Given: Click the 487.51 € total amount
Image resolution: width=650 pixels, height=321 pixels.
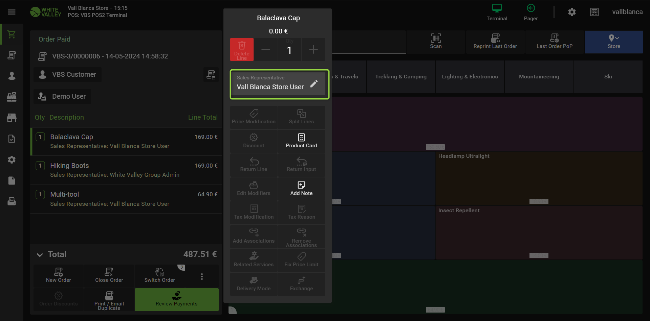Looking at the screenshot, I should pyautogui.click(x=200, y=254).
